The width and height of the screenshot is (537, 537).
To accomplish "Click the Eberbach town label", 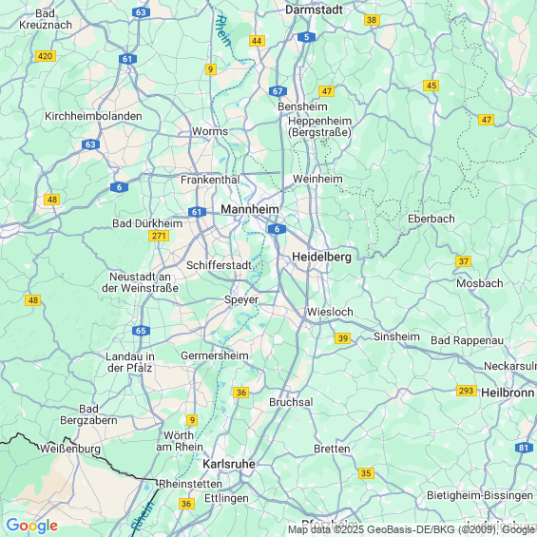I will [x=432, y=219].
